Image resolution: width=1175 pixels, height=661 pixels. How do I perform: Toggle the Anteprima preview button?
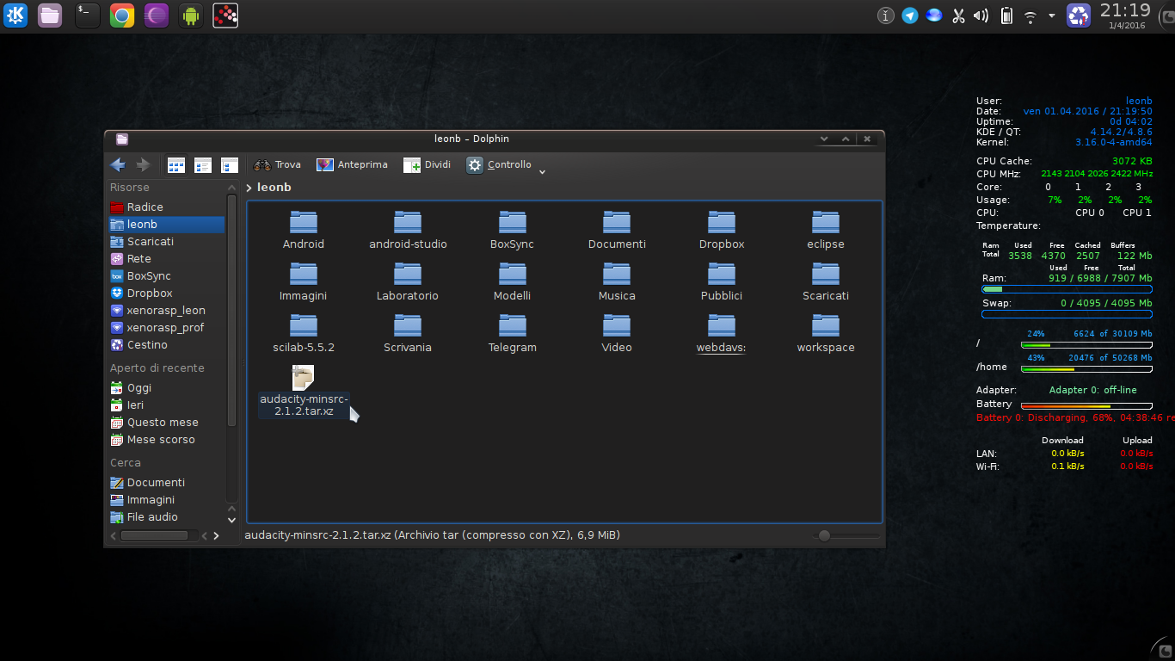tap(352, 165)
